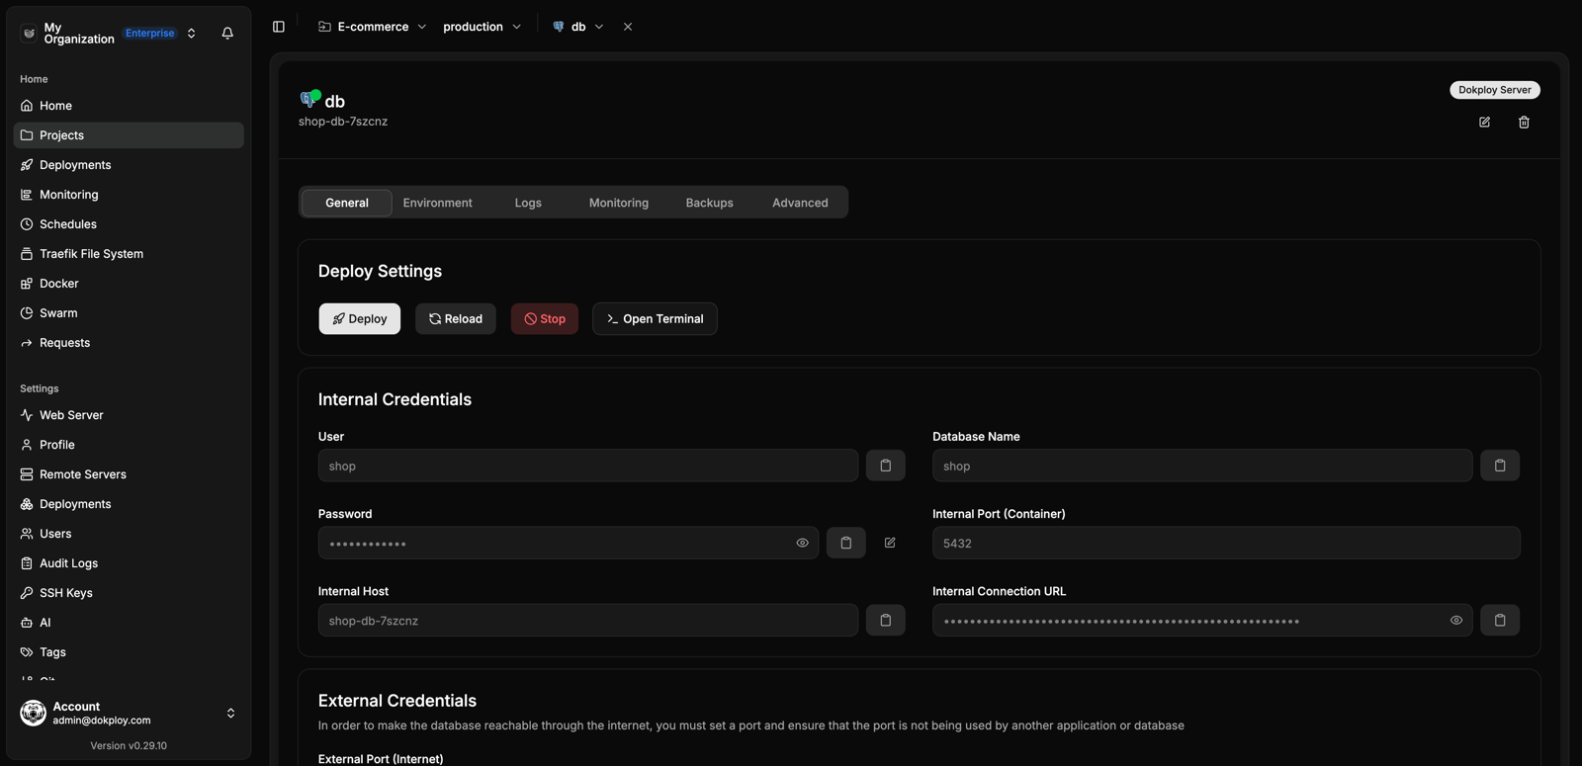Click the User input field

pyautogui.click(x=588, y=466)
